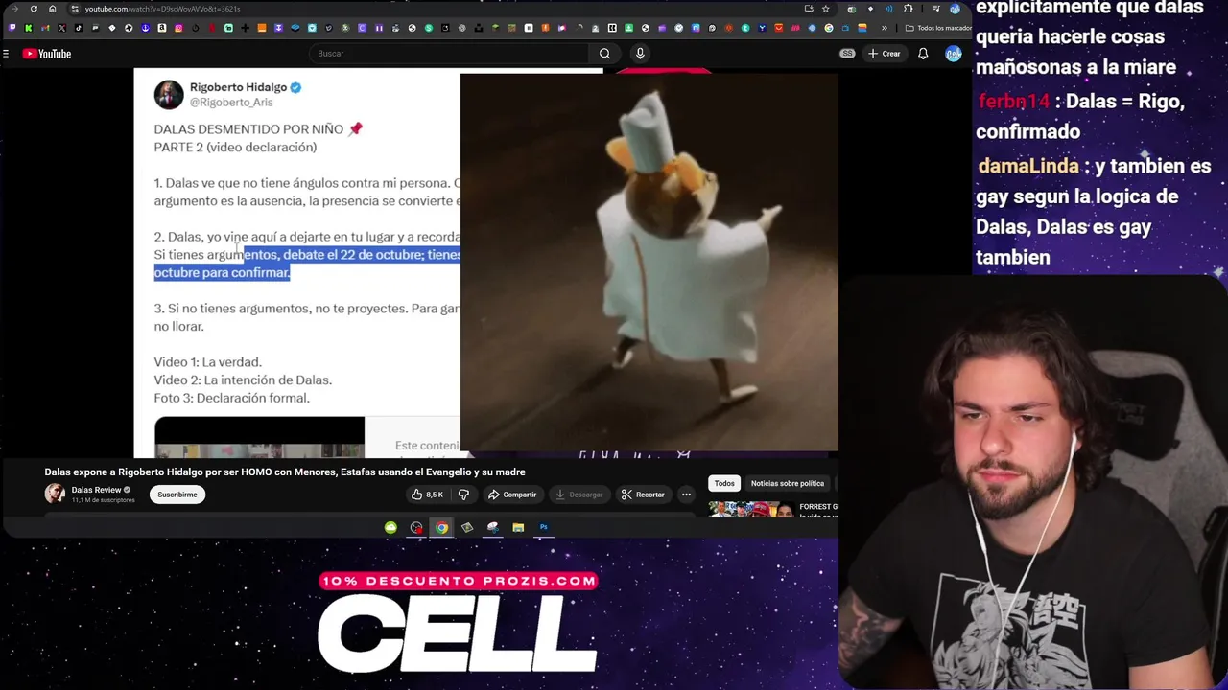This screenshot has width=1228, height=690.
Task: Click the video title about Rigoberto Hidalgo
Action: [285, 471]
